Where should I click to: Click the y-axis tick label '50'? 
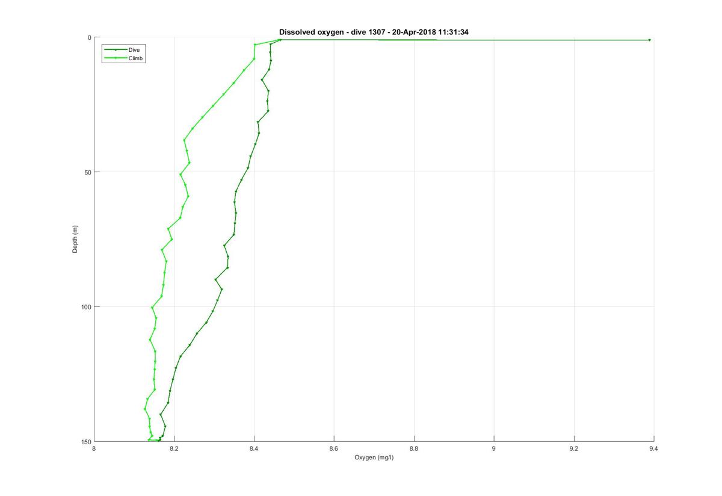[x=87, y=172]
